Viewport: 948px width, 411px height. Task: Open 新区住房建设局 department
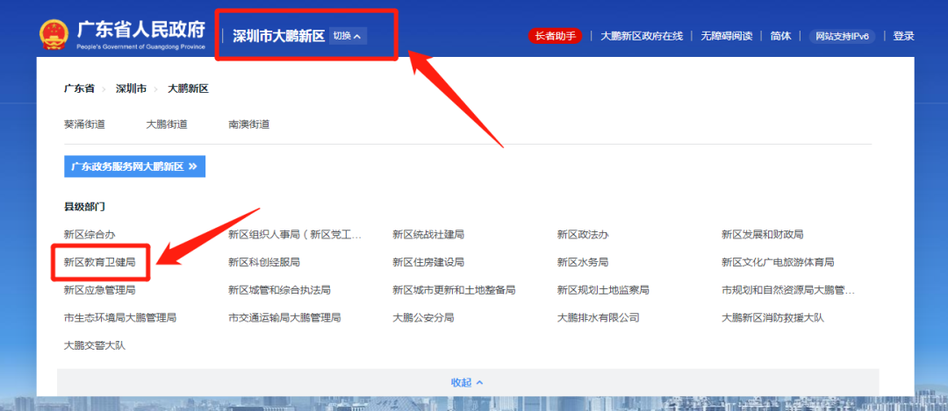click(428, 263)
